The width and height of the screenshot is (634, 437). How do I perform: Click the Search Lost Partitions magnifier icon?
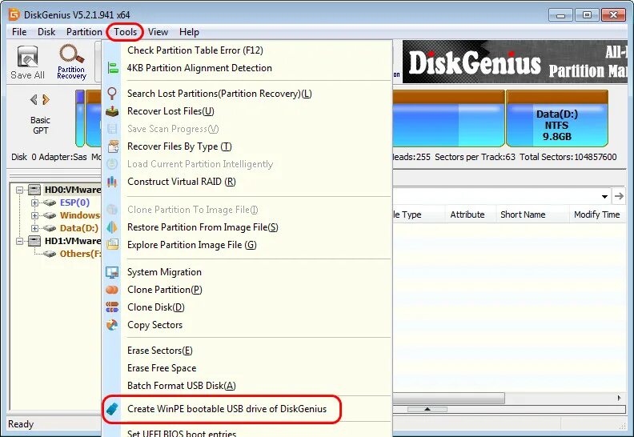point(112,94)
